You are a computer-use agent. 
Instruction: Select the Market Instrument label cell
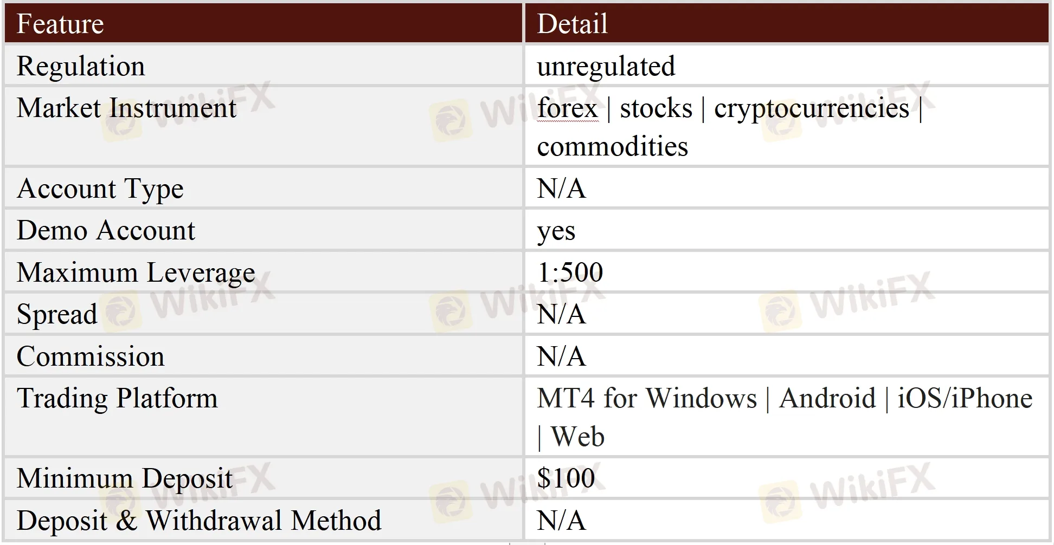point(126,108)
